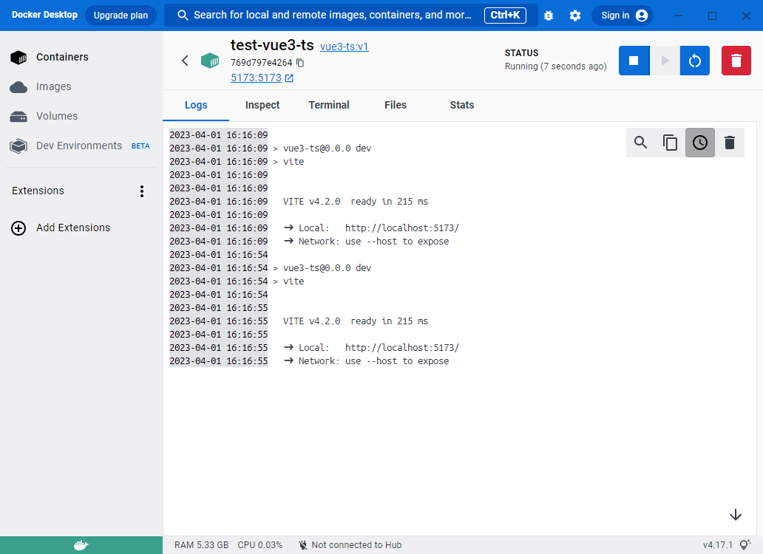Switch to the Logs tab
The height and width of the screenshot is (554, 763).
click(196, 105)
